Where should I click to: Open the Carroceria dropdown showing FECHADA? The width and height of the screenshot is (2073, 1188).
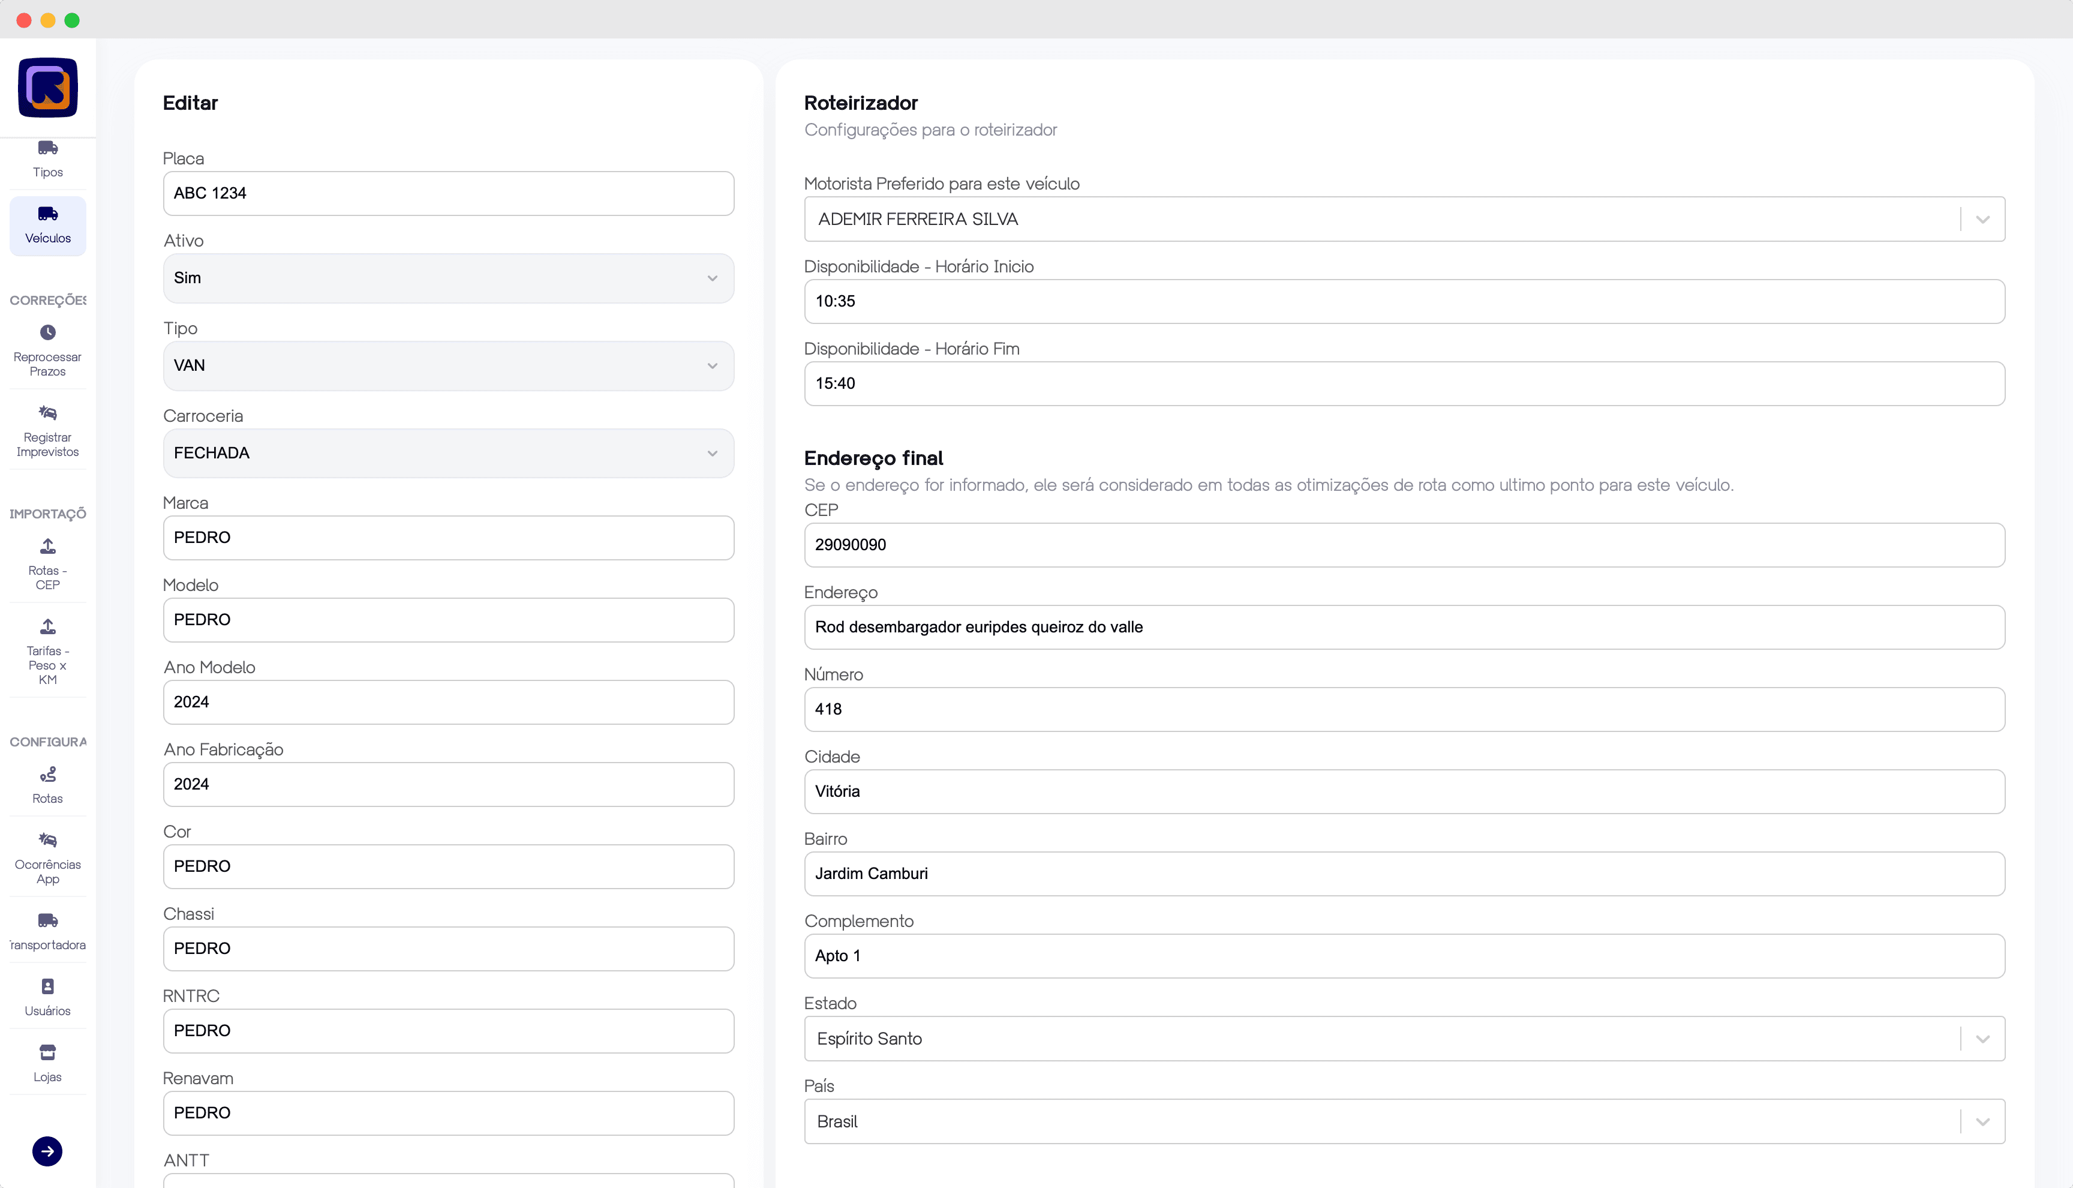447,454
